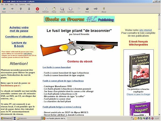The width and height of the screenshot is (161, 121).
Task: Open 'Fusils à canon pliant de type Lefaucheux'
Action: coord(63,81)
